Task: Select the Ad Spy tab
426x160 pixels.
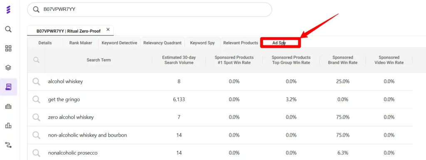Action: [x=280, y=43]
